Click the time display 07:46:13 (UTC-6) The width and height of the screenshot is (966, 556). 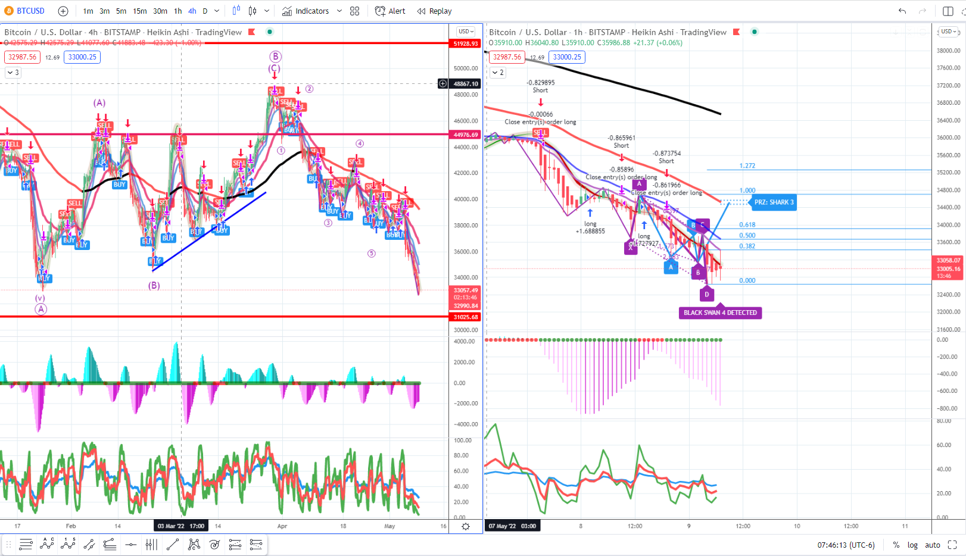click(846, 545)
